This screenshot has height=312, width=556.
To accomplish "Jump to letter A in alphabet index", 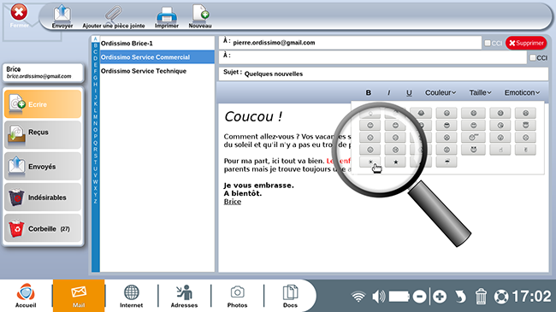I will 96,39.
